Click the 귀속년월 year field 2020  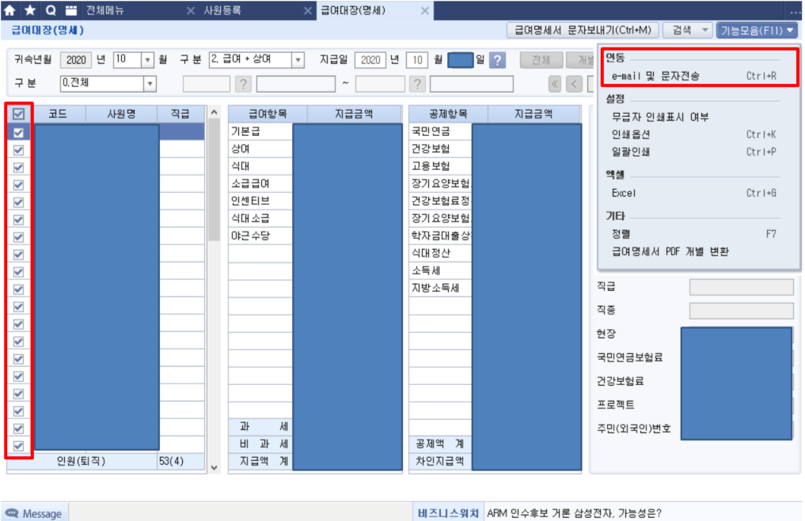coord(76,60)
